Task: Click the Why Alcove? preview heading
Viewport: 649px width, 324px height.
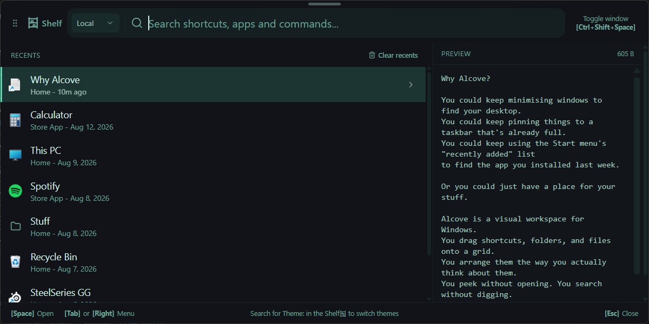Action: (466, 78)
